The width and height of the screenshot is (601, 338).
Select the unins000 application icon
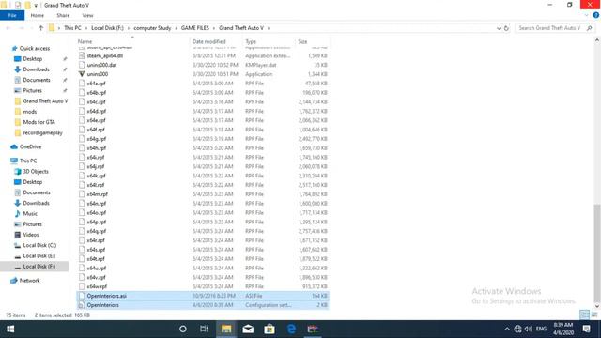pyautogui.click(x=82, y=74)
